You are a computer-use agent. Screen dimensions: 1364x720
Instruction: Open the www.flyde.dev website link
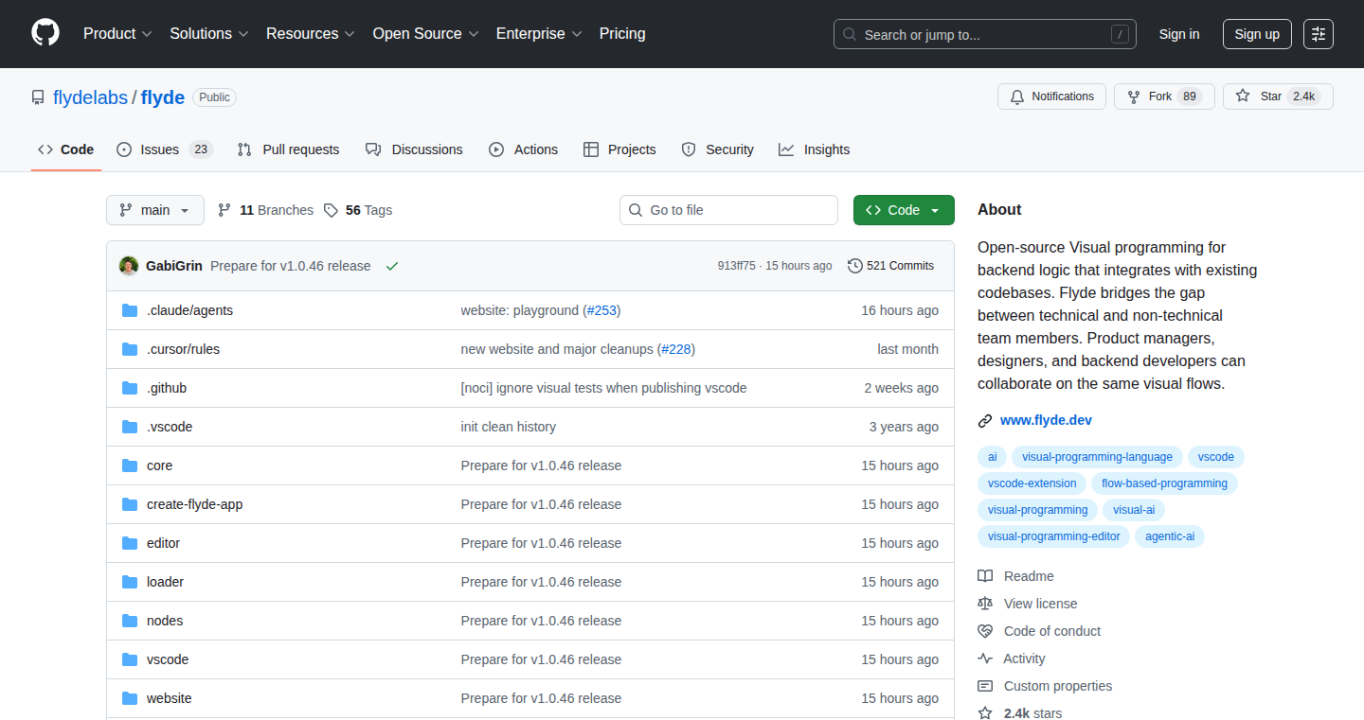point(1046,420)
